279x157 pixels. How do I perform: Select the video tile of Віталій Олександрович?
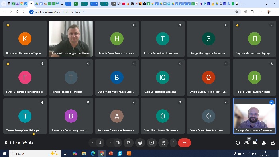(71, 39)
